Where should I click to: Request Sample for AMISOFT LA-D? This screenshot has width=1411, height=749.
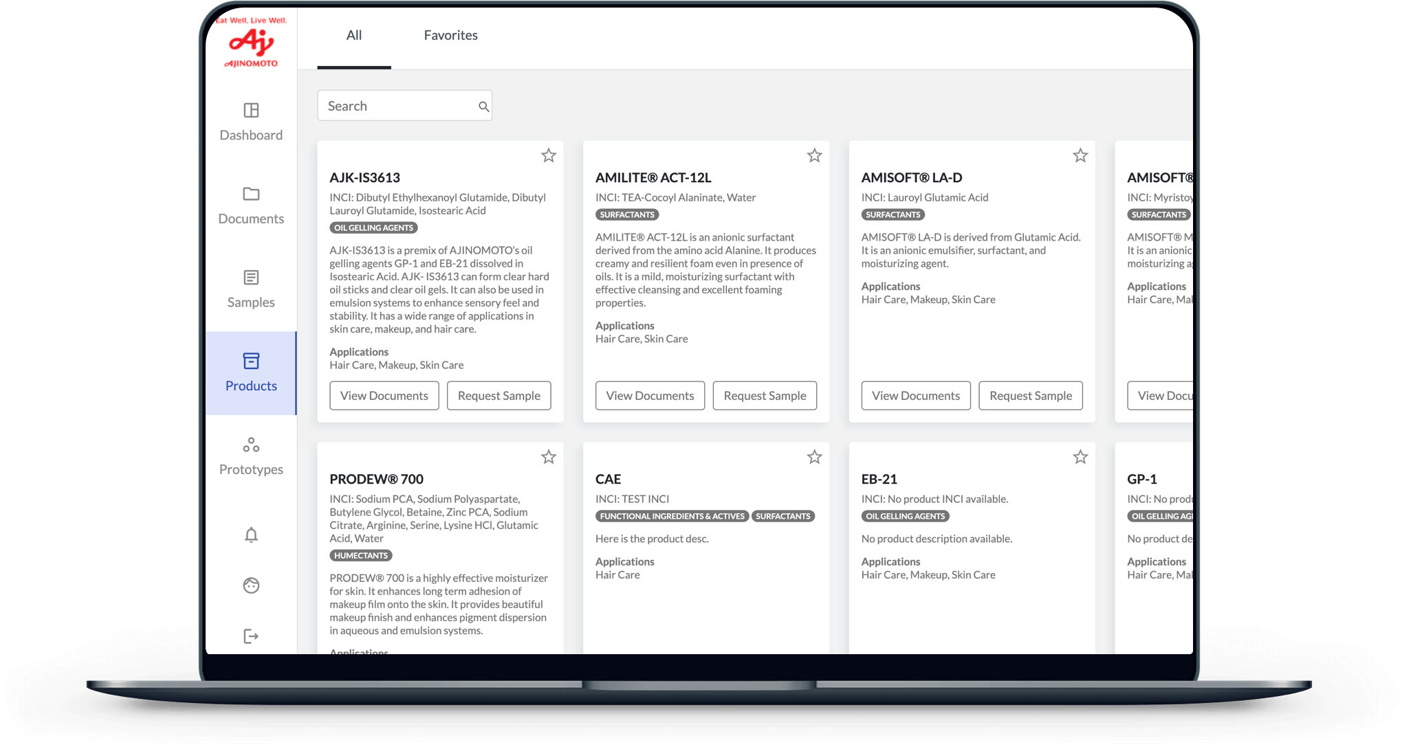[x=1031, y=396]
